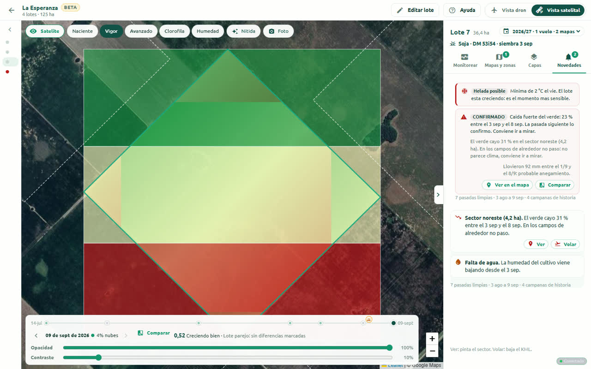Switch to Vista dron

[x=508, y=10]
